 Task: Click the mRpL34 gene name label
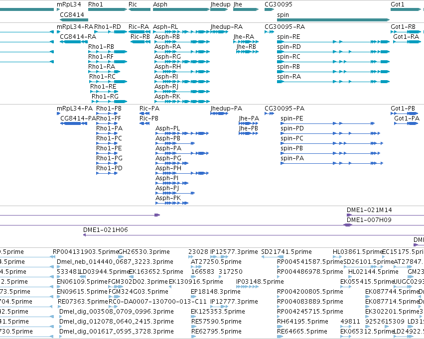point(69,4)
